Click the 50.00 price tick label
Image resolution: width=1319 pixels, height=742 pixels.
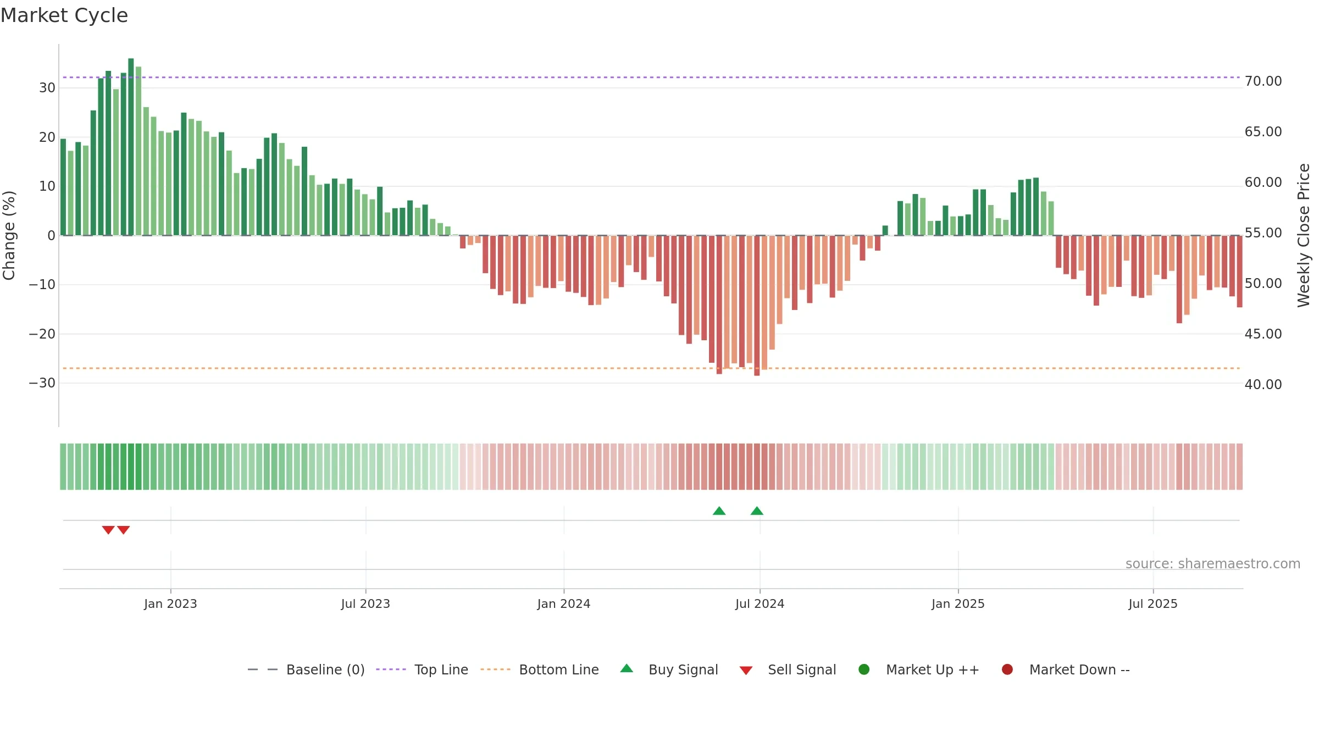(1263, 284)
